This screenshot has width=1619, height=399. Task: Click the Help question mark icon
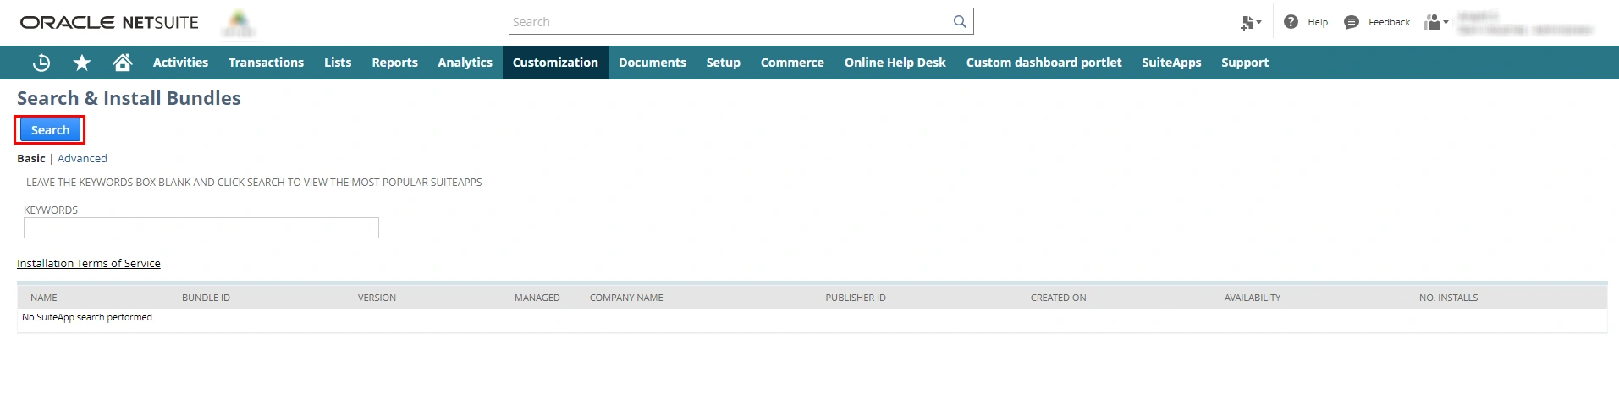tap(1291, 22)
